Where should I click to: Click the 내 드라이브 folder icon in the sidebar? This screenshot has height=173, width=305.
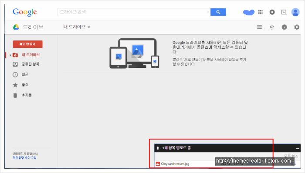[15, 55]
